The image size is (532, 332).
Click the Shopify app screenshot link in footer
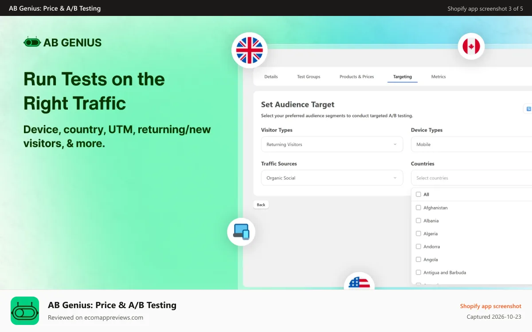point(491,306)
